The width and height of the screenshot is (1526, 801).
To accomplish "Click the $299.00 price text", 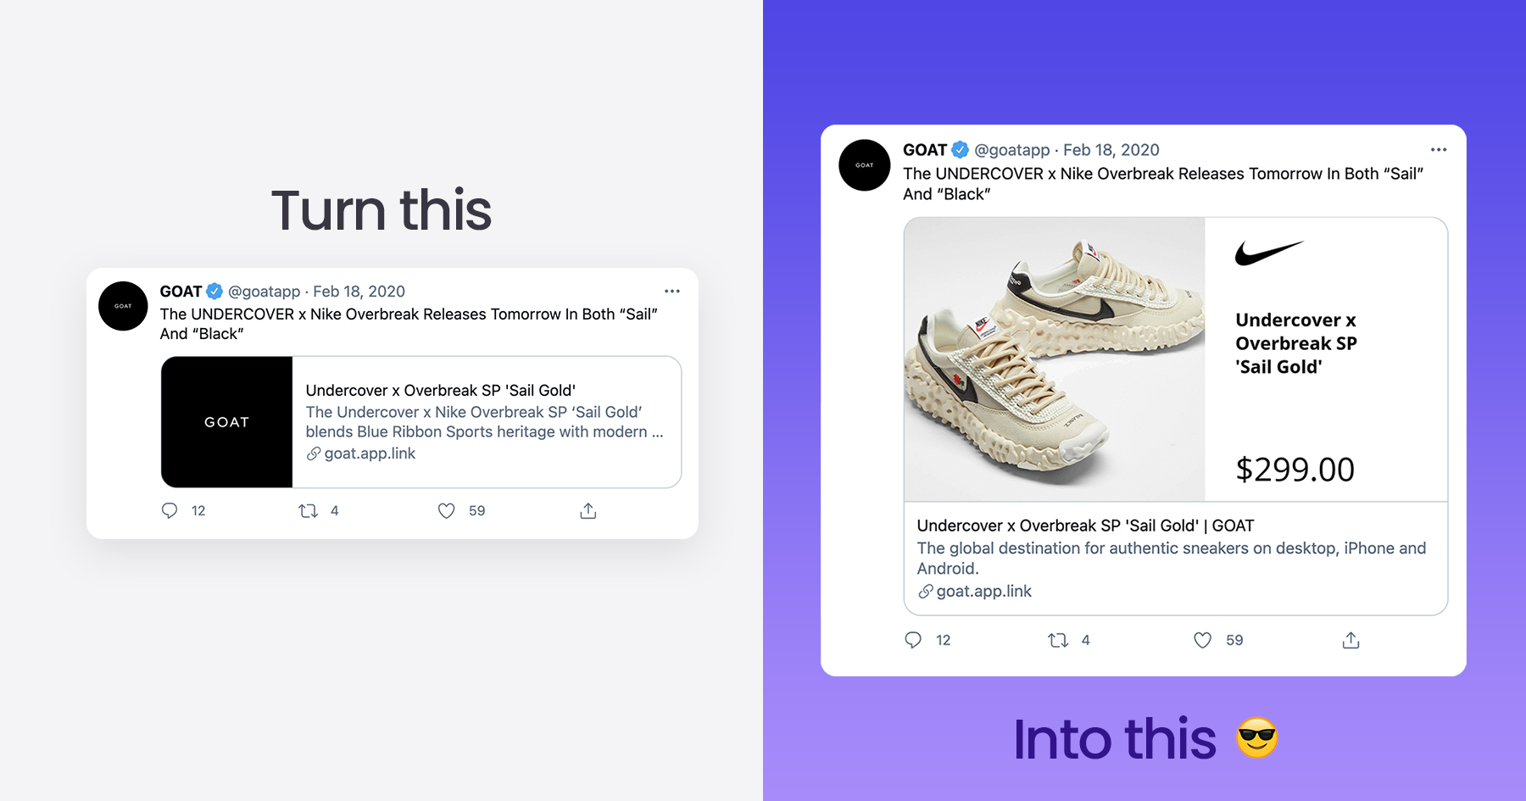I will (1295, 470).
